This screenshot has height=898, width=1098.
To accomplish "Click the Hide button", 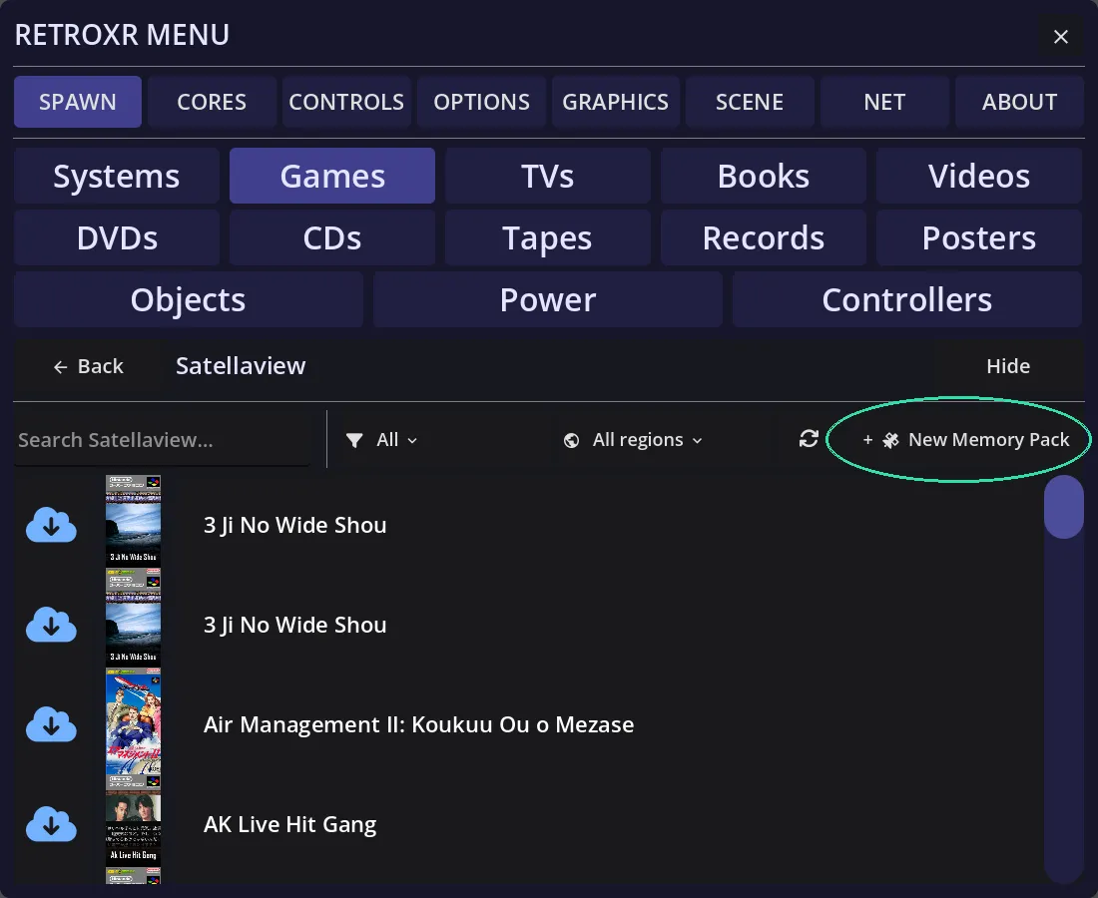I will pyautogui.click(x=1008, y=366).
